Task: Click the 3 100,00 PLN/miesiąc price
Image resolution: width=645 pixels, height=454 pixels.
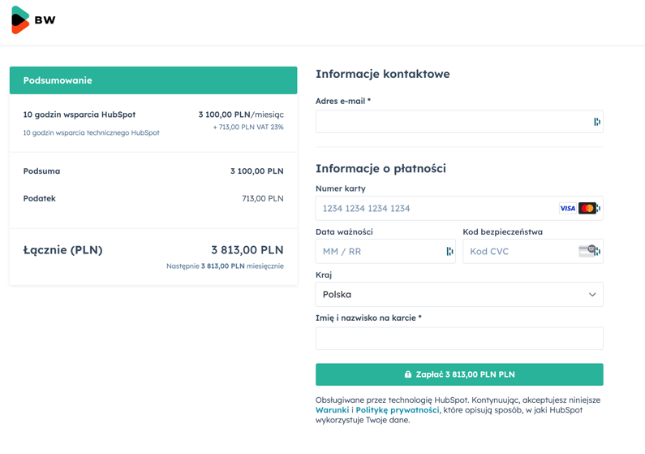Action: click(241, 115)
